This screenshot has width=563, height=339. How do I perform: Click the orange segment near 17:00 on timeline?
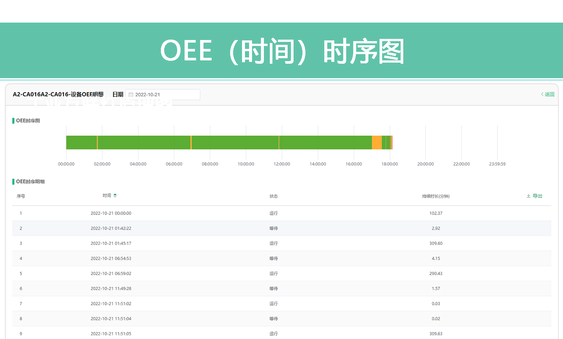click(377, 142)
